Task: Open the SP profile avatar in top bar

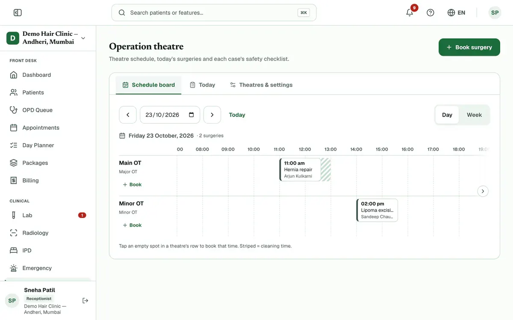Action: tap(495, 13)
